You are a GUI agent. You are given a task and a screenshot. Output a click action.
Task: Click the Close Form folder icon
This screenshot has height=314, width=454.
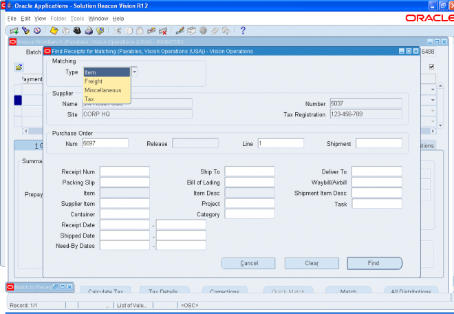coord(100,30)
